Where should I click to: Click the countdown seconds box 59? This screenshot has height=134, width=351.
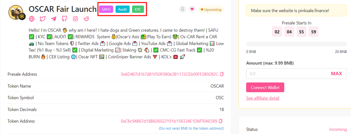(x=314, y=32)
